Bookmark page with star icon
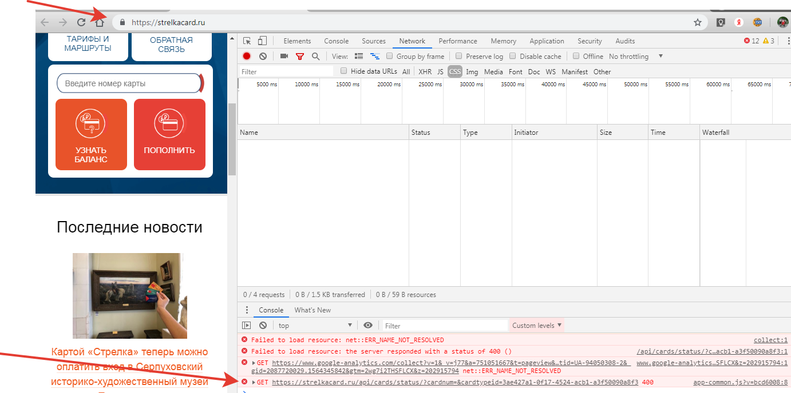 (x=697, y=22)
